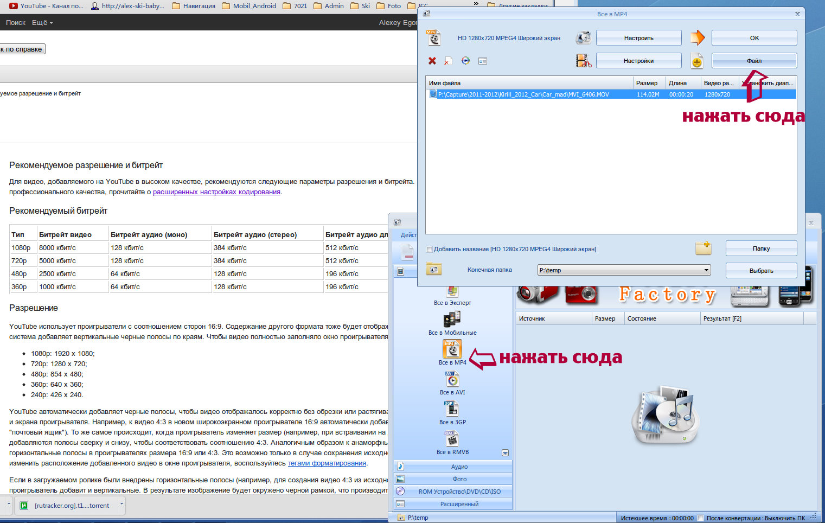Click the orange arrow icon beside OK
The width and height of the screenshot is (825, 523).
[697, 37]
